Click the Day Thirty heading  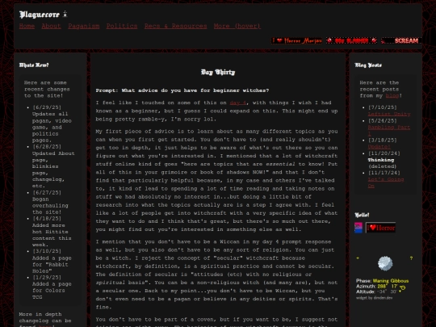point(218,73)
